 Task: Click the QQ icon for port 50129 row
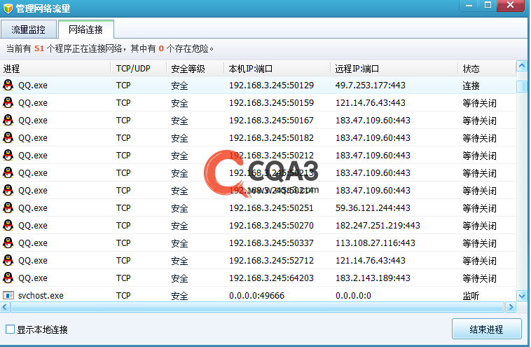click(8, 85)
